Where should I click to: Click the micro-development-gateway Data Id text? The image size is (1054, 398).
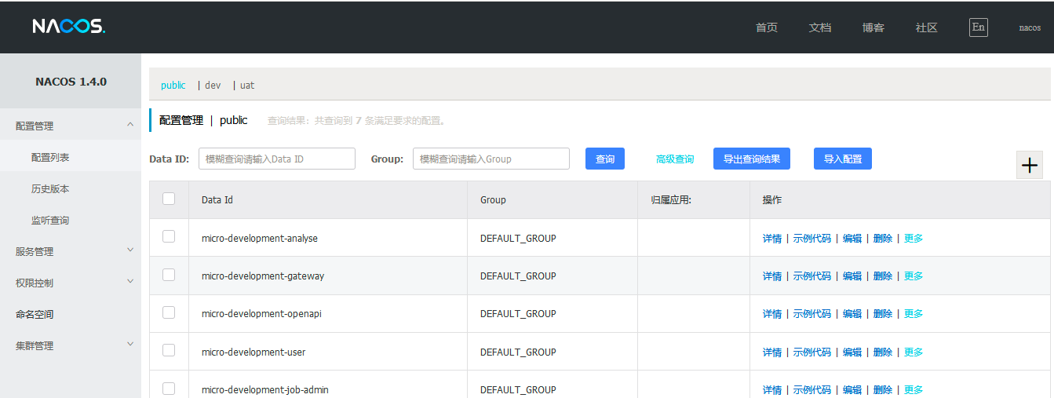263,276
